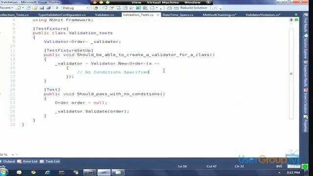The height and width of the screenshot is (176, 313).
Task: Click the Start Debugging play icon
Action: tap(57, 8)
